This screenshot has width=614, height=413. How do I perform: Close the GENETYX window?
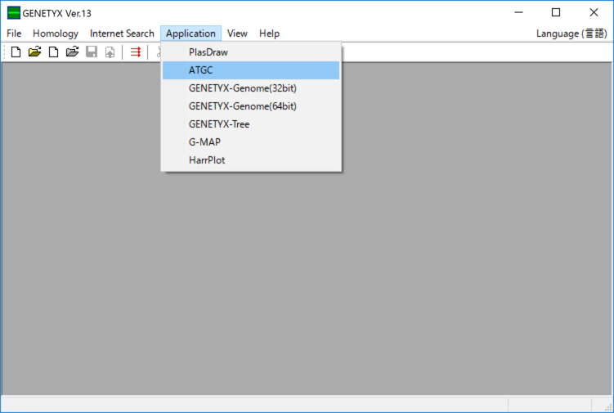(594, 12)
